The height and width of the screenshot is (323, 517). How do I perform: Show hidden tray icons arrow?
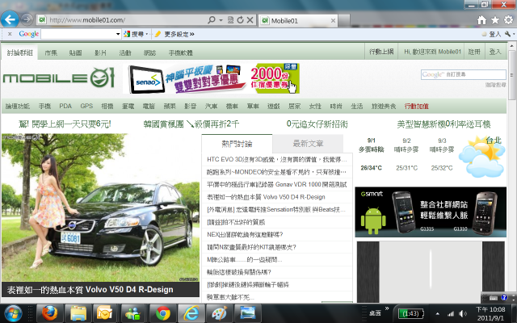[438, 314]
